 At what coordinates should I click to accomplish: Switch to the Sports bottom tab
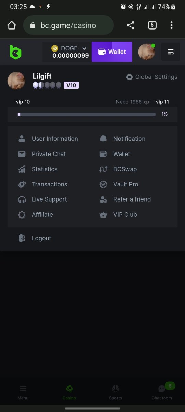[x=115, y=392]
